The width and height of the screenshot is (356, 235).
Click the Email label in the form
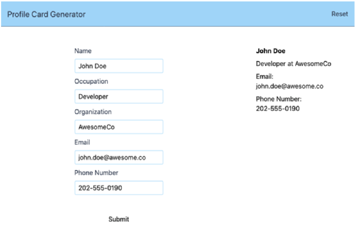[x=82, y=142]
